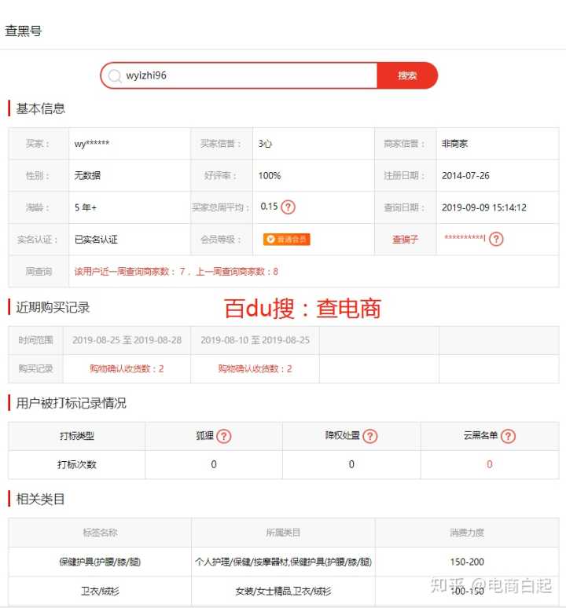Open the red 查骗子 link
Image resolution: width=566 pixels, height=608 pixels.
pos(405,240)
